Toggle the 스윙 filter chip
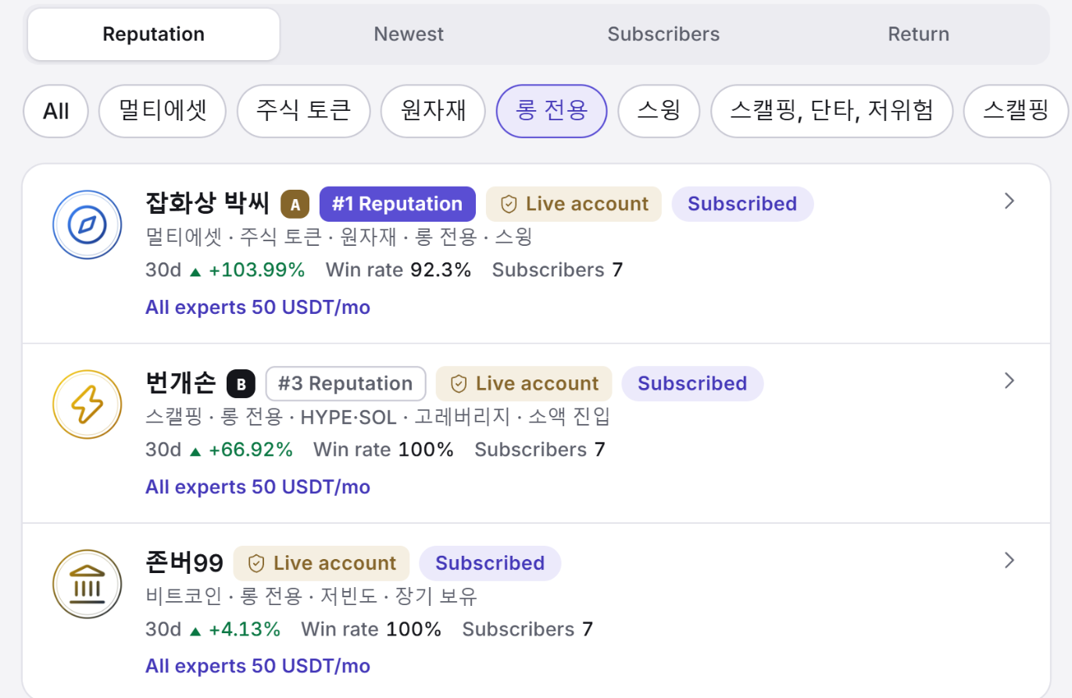This screenshot has height=698, width=1072. pos(659,111)
